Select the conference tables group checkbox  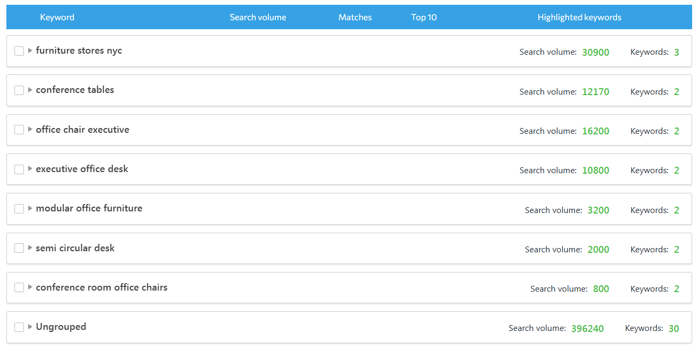(19, 90)
